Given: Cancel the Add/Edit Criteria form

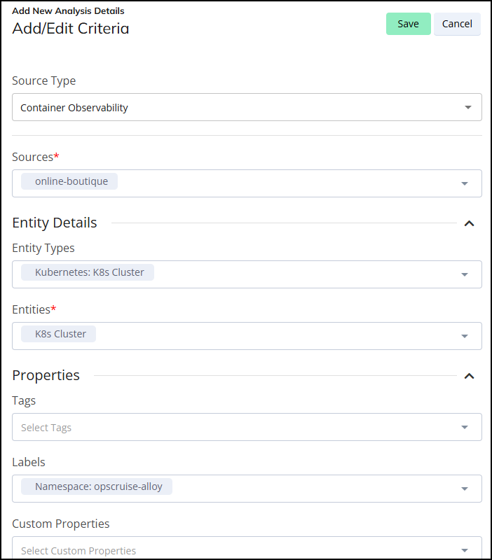Looking at the screenshot, I should click(457, 24).
